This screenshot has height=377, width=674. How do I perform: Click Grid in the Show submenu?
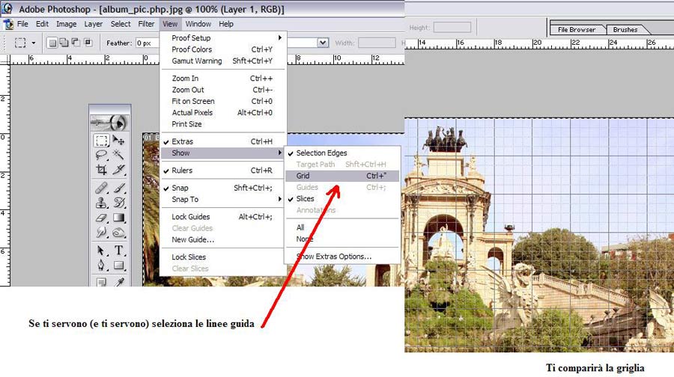pyautogui.click(x=303, y=176)
